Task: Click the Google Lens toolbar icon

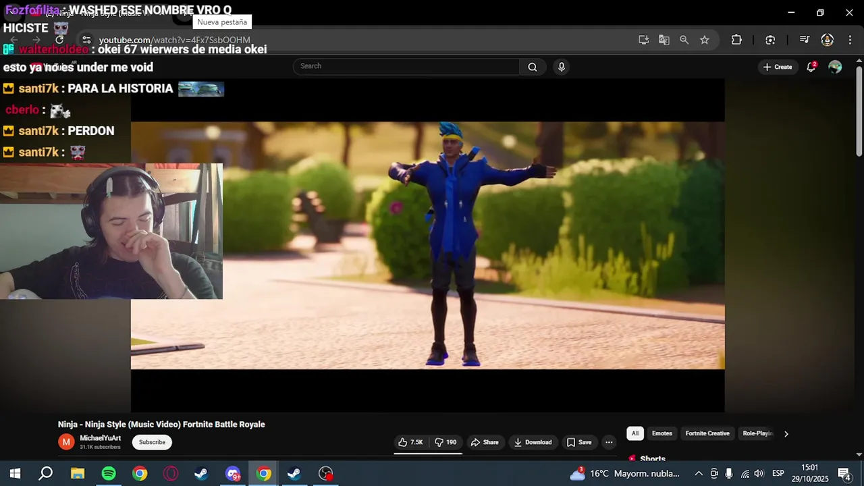Action: click(x=770, y=40)
